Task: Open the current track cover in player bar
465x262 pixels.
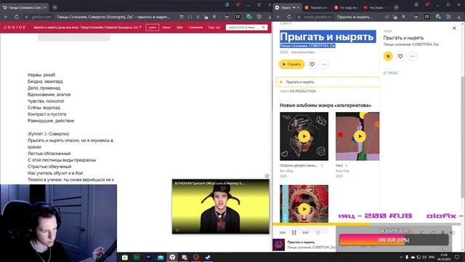Action: [x=278, y=245]
